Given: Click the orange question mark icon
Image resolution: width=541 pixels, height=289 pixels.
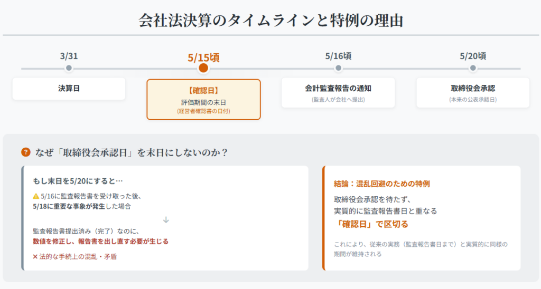Looking at the screenshot, I should [x=25, y=152].
